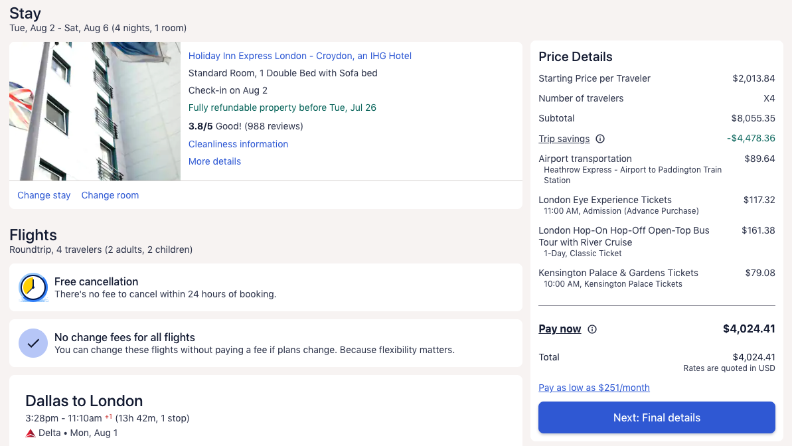View More details for the hotel
Viewport: 792px width, 446px height.
214,162
